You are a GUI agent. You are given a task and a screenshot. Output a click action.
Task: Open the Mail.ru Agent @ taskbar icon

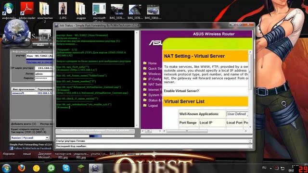click(x=51, y=168)
